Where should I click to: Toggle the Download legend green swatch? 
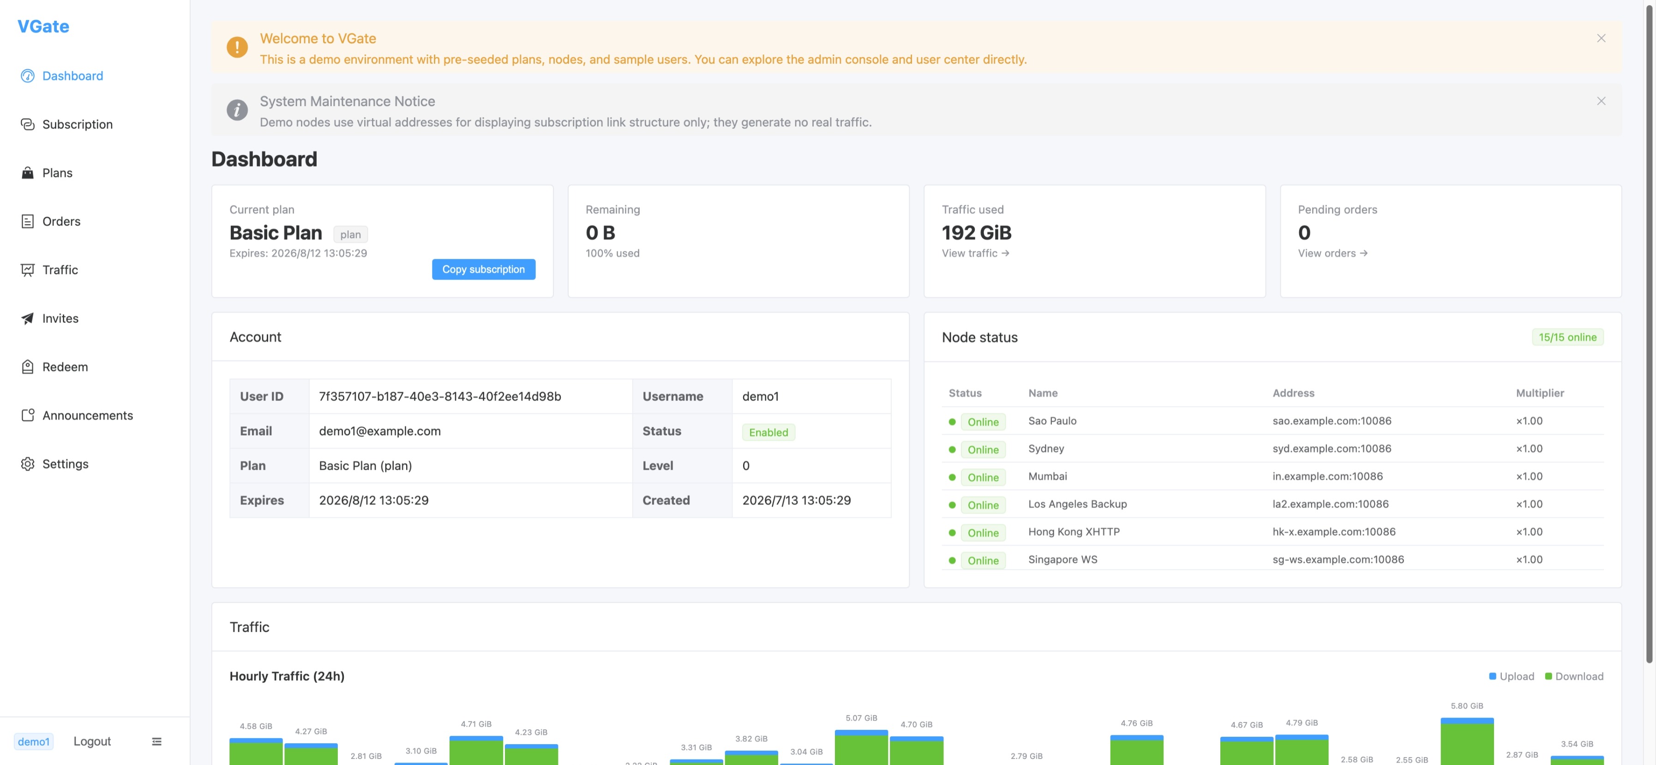(x=1548, y=676)
